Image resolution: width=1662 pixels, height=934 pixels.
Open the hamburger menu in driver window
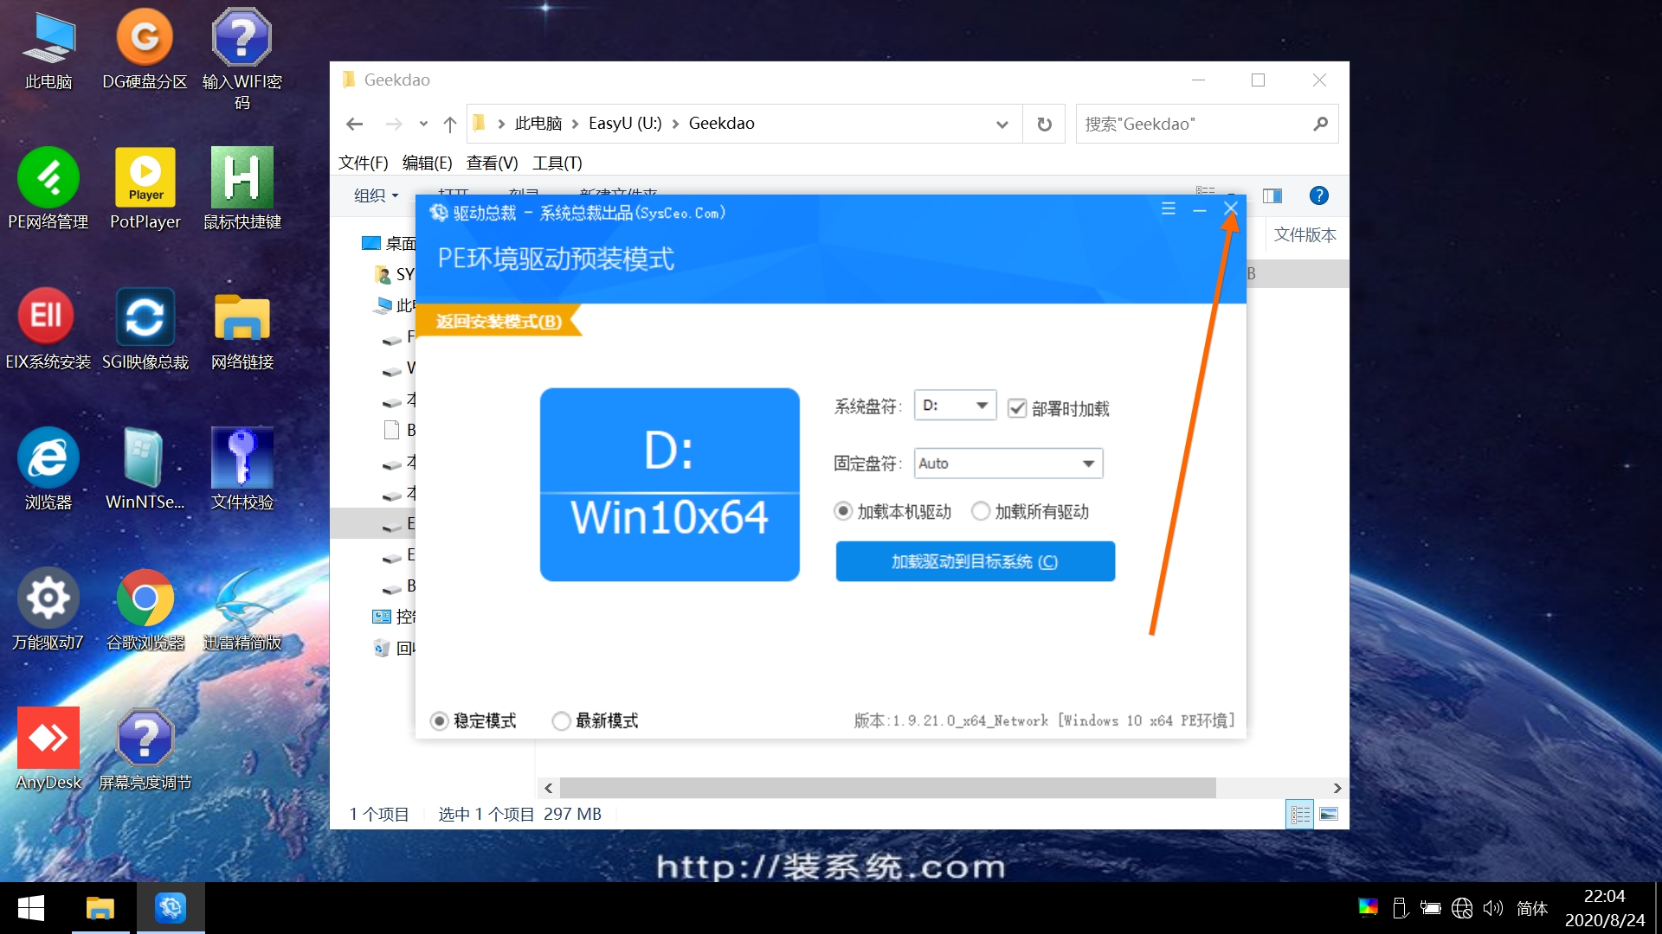[x=1168, y=209]
